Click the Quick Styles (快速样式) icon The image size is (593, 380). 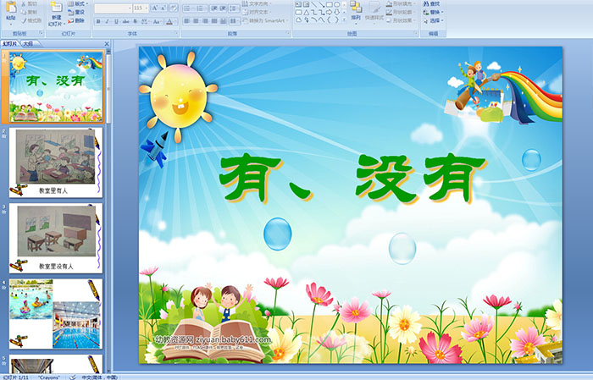pyautogui.click(x=374, y=8)
